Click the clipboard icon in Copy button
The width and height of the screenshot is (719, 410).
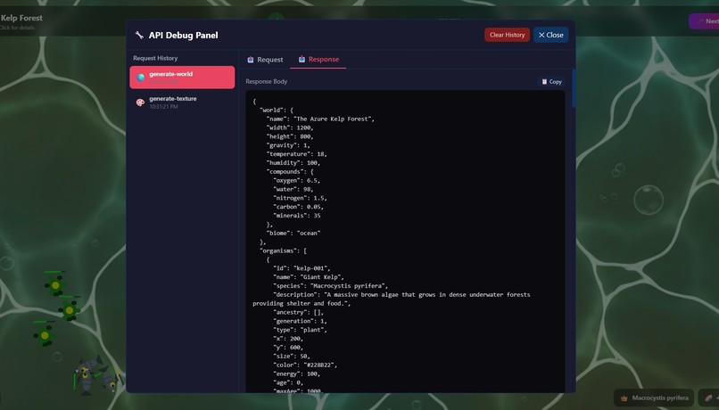click(544, 81)
